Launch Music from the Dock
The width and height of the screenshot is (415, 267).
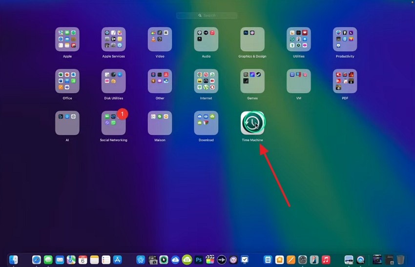pos(326,260)
